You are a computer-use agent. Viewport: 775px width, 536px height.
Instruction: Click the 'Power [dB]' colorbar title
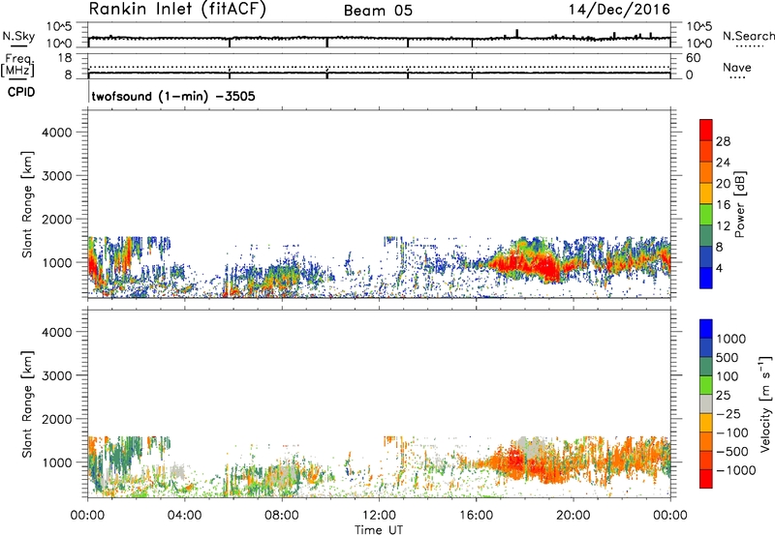pos(739,204)
